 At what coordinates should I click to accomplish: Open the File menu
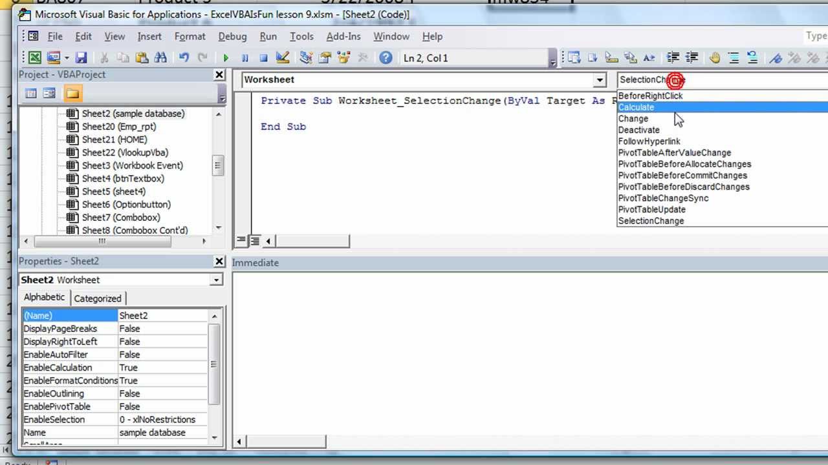(55, 37)
